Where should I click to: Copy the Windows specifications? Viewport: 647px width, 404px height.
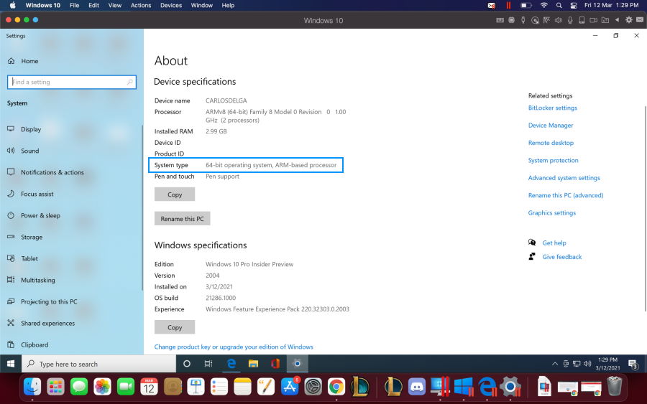pyautogui.click(x=175, y=327)
